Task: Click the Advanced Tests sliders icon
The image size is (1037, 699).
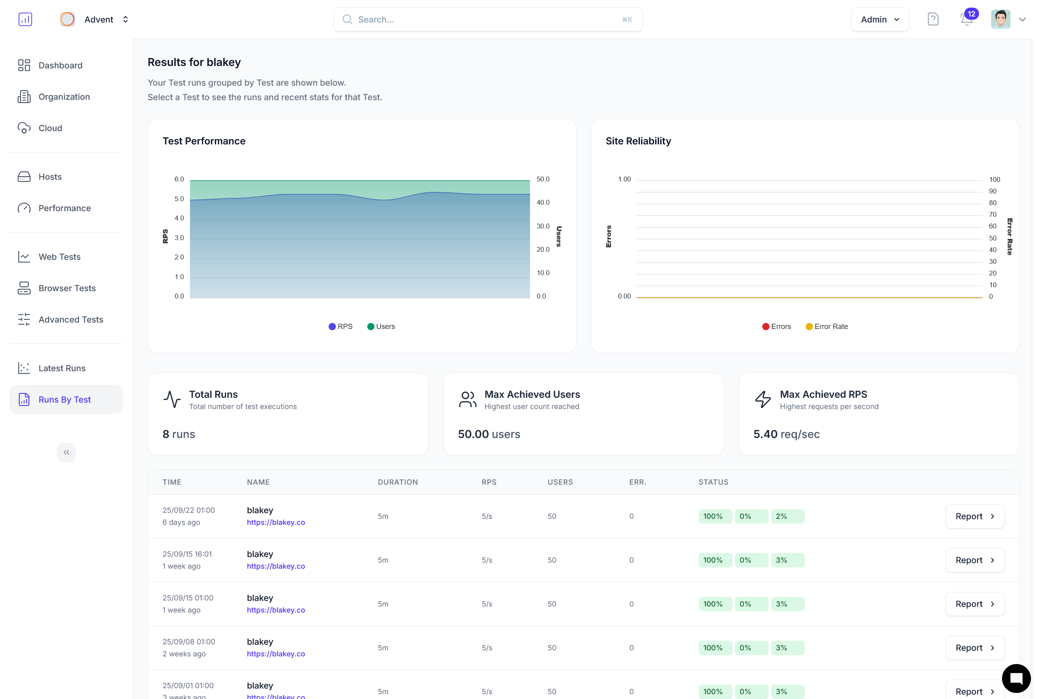Action: [24, 320]
